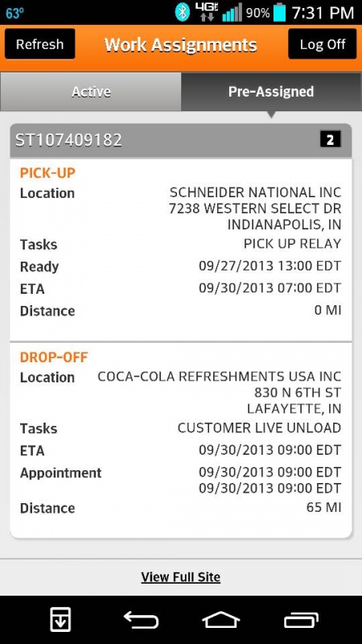Tap the Refresh button
Image resolution: width=362 pixels, height=644 pixels.
[39, 44]
